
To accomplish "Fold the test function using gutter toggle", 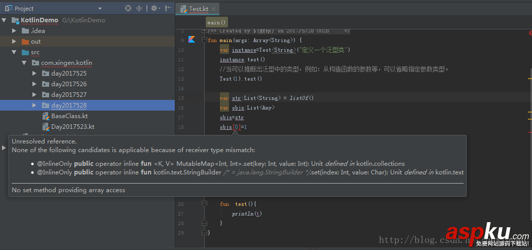I will 204,203.
